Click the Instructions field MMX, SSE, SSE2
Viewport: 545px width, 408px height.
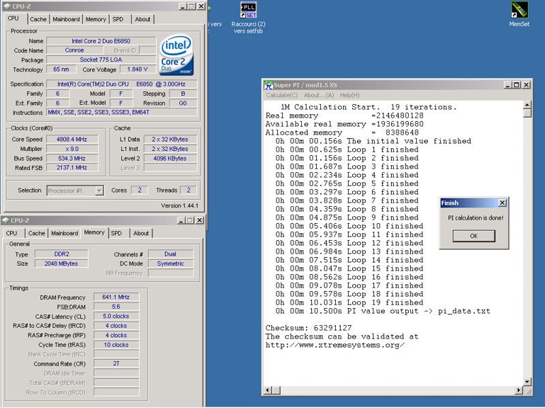[122, 112]
